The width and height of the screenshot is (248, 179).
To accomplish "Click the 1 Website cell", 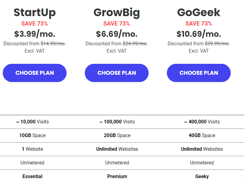I will coord(33,149).
